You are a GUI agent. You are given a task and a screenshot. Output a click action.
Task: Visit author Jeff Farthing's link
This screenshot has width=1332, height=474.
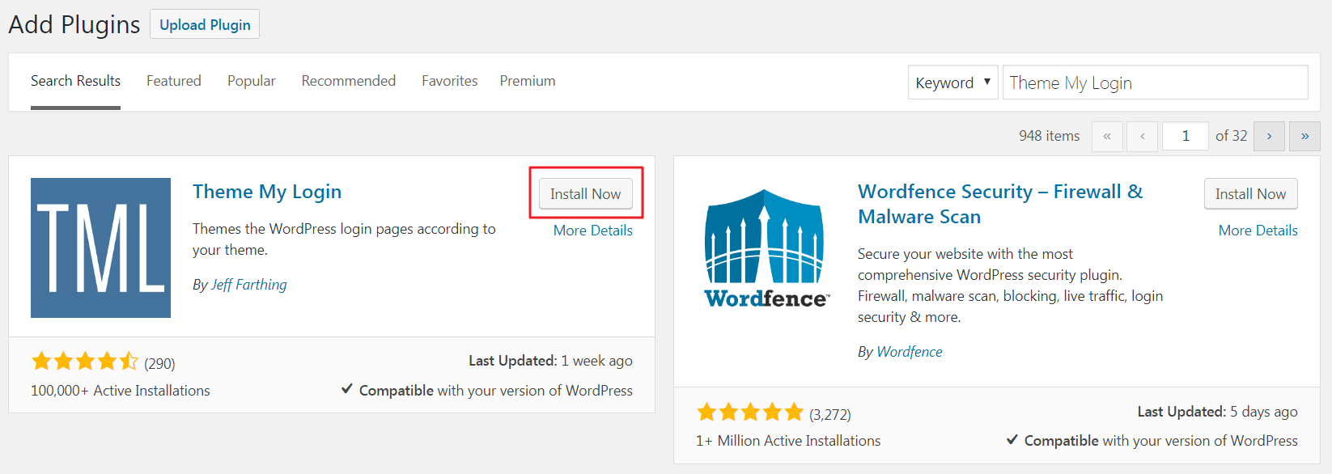pos(248,285)
